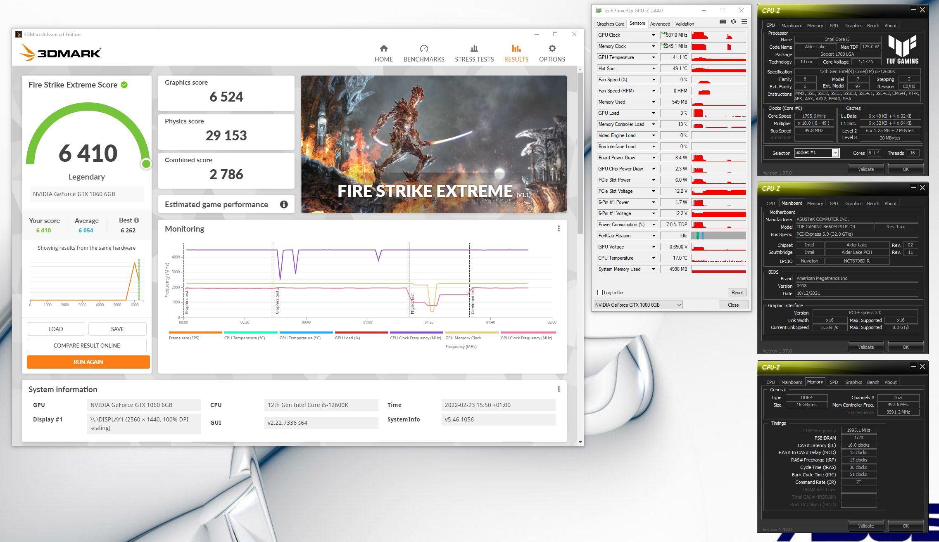The image size is (939, 542).
Task: Click Validate in bottom CPU-Z window
Action: [866, 526]
